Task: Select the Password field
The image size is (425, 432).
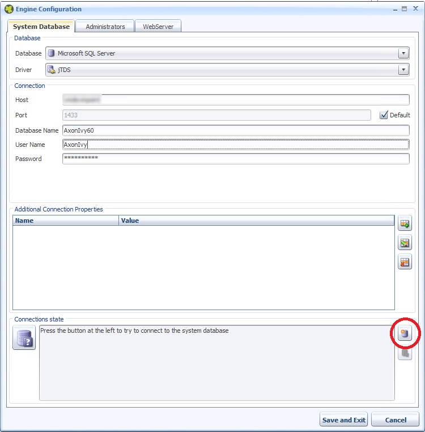Action: tap(235, 159)
